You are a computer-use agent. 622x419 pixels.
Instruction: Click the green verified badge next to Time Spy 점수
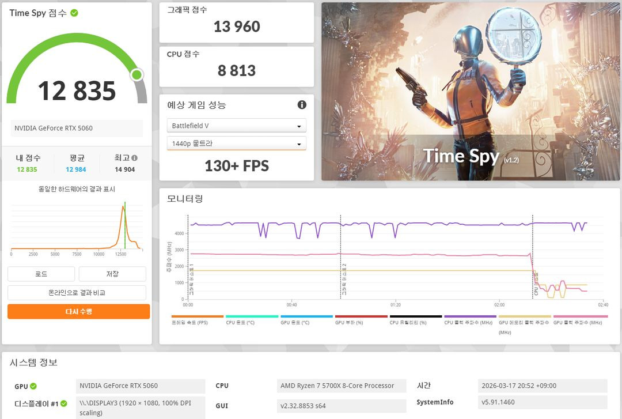coord(73,13)
